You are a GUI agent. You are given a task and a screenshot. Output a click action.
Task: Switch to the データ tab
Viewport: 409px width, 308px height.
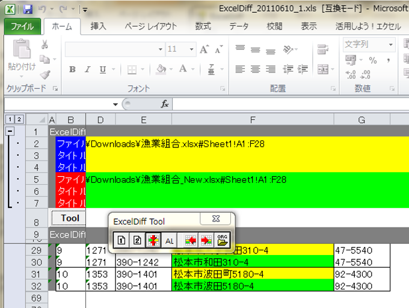coord(239,26)
